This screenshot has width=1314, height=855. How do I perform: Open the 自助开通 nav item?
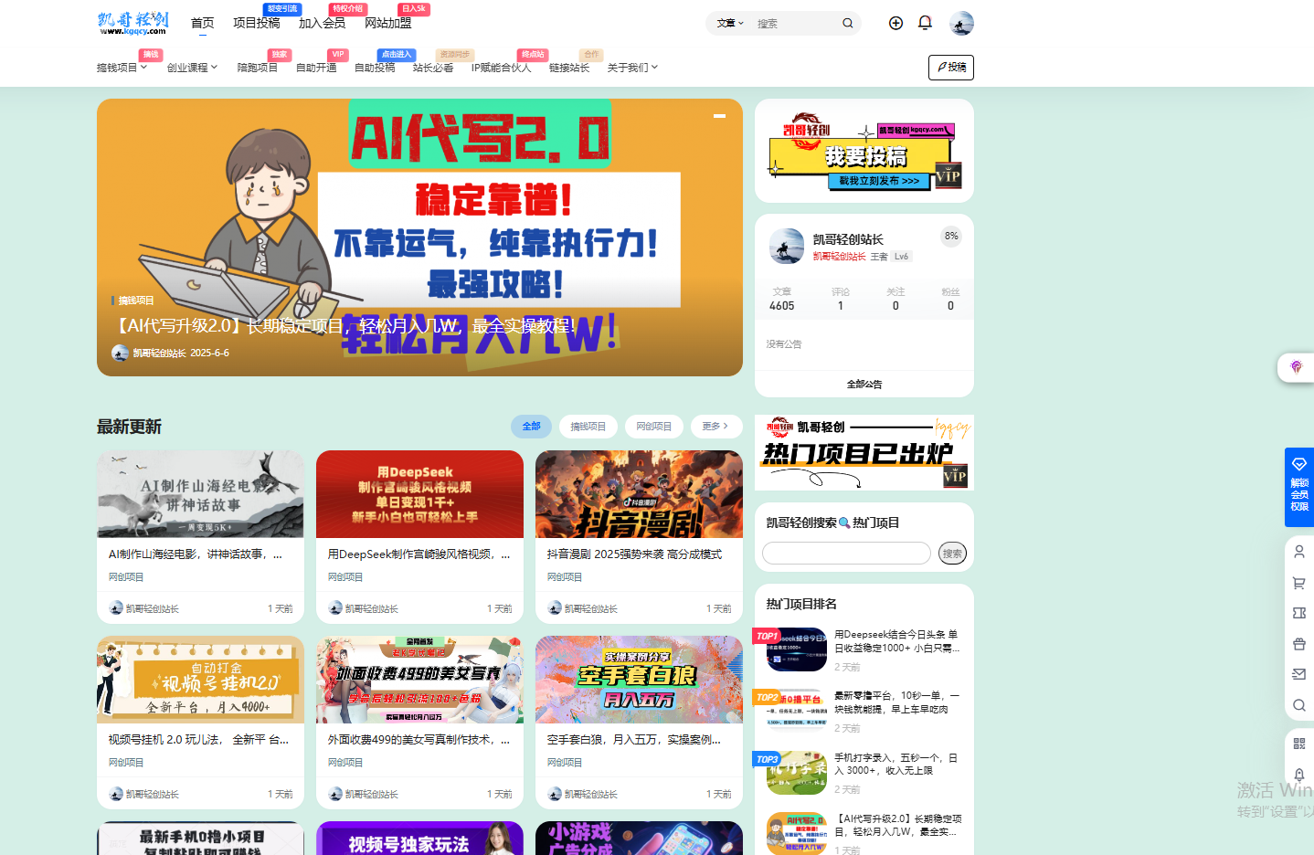pos(316,68)
